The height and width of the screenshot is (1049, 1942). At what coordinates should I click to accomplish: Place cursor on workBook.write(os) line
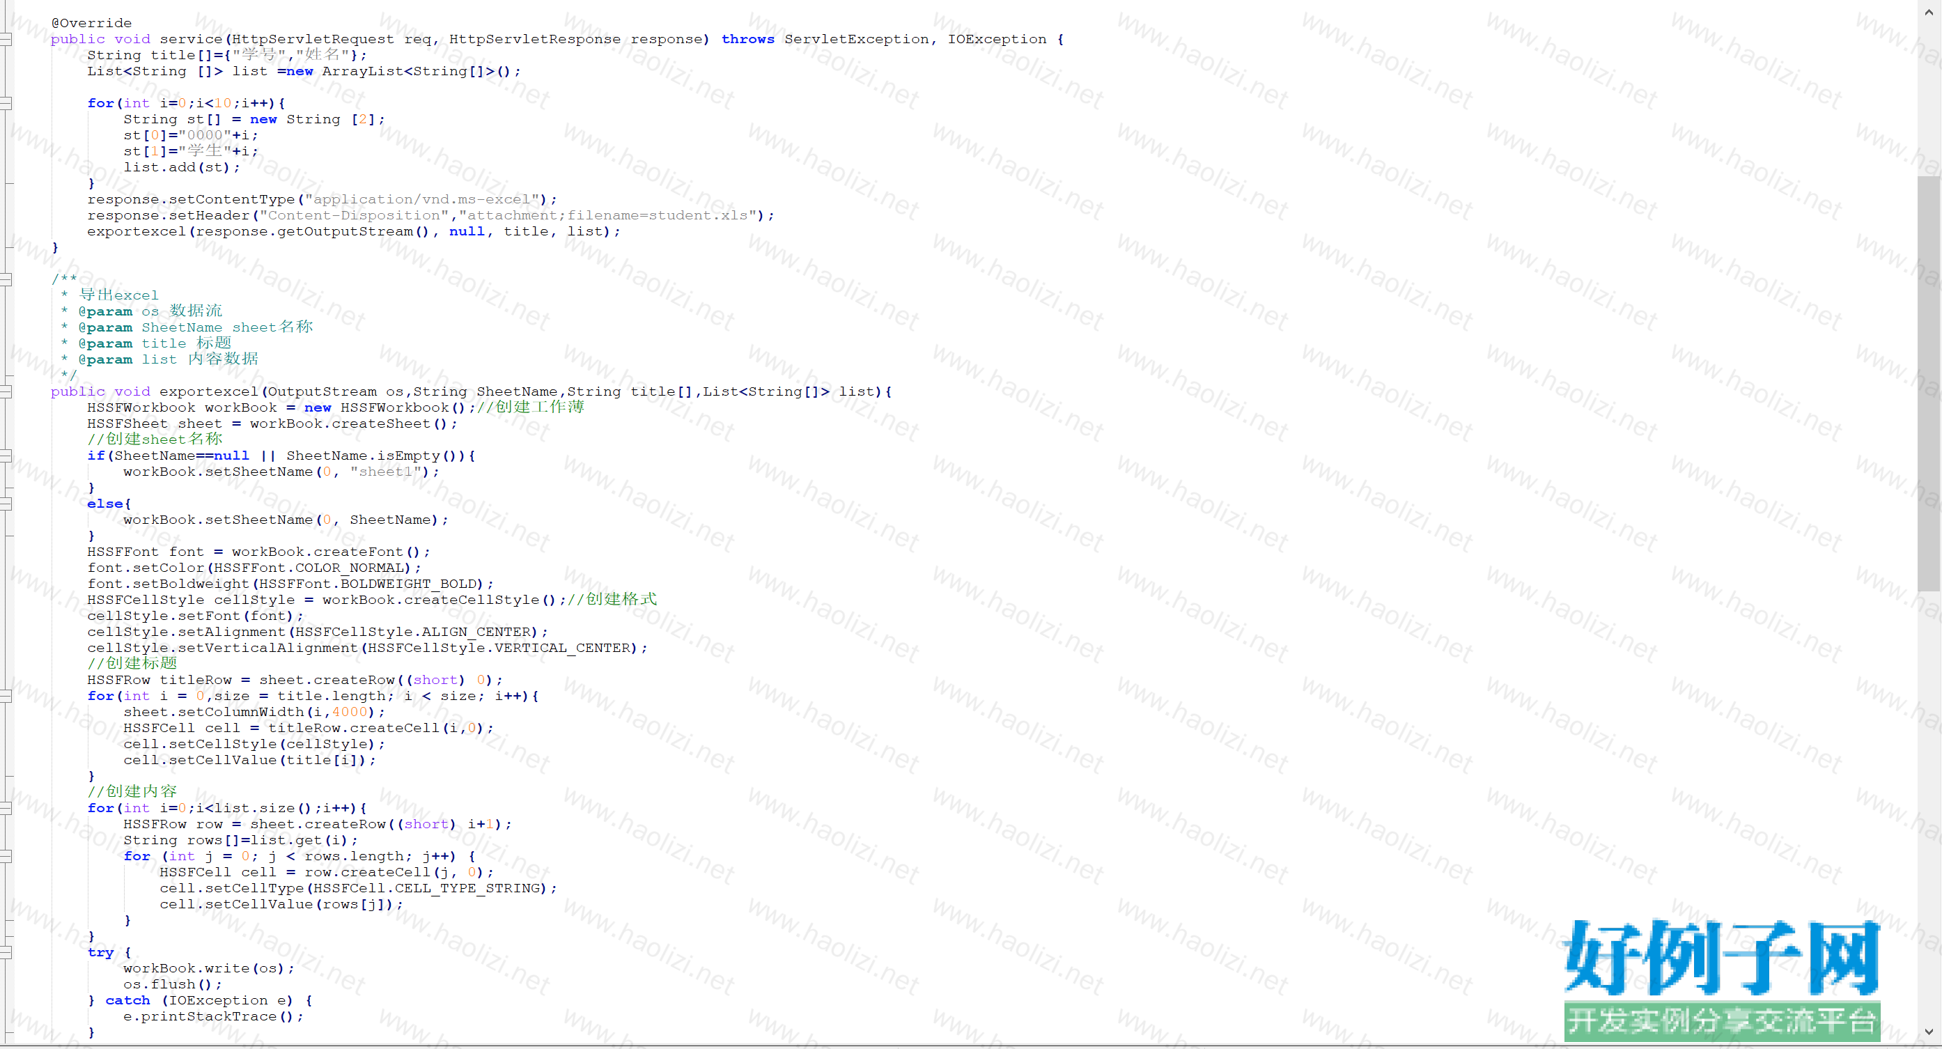point(208,968)
